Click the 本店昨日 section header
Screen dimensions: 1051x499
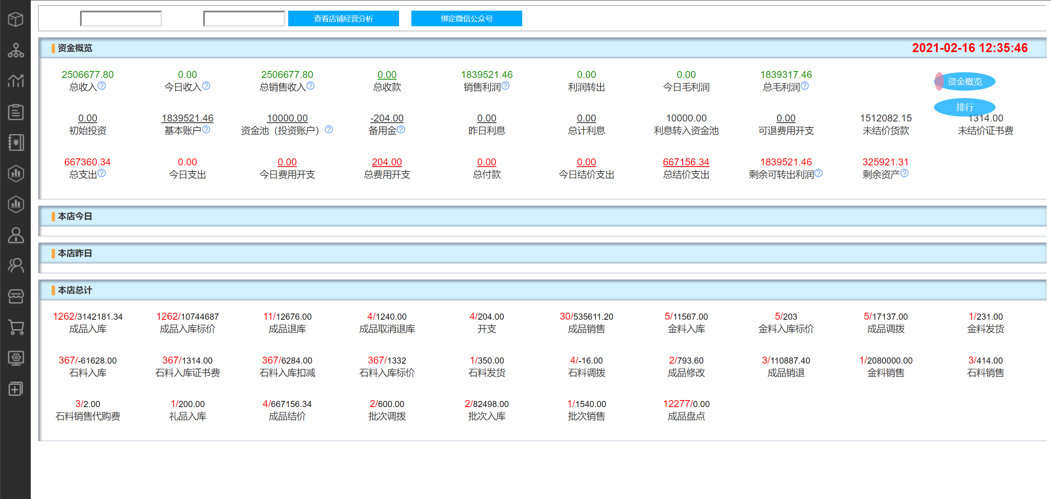click(543, 253)
